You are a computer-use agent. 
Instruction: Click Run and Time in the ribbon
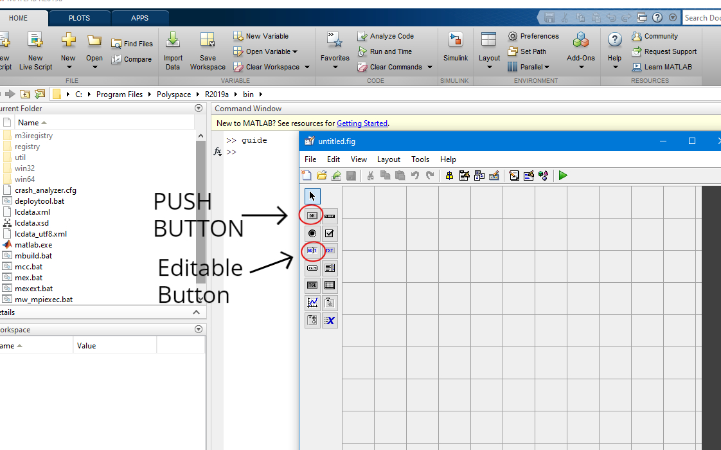pos(385,51)
